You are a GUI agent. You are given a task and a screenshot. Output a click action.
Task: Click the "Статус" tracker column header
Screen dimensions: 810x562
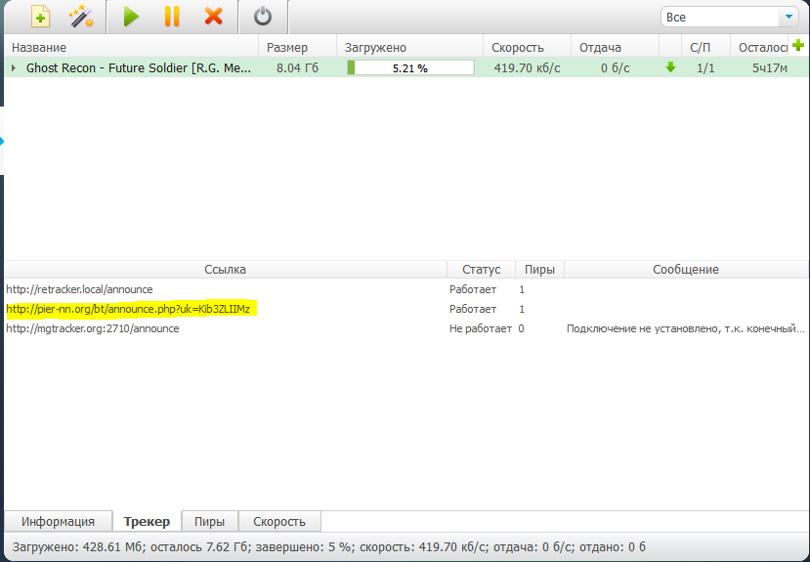pyautogui.click(x=482, y=269)
